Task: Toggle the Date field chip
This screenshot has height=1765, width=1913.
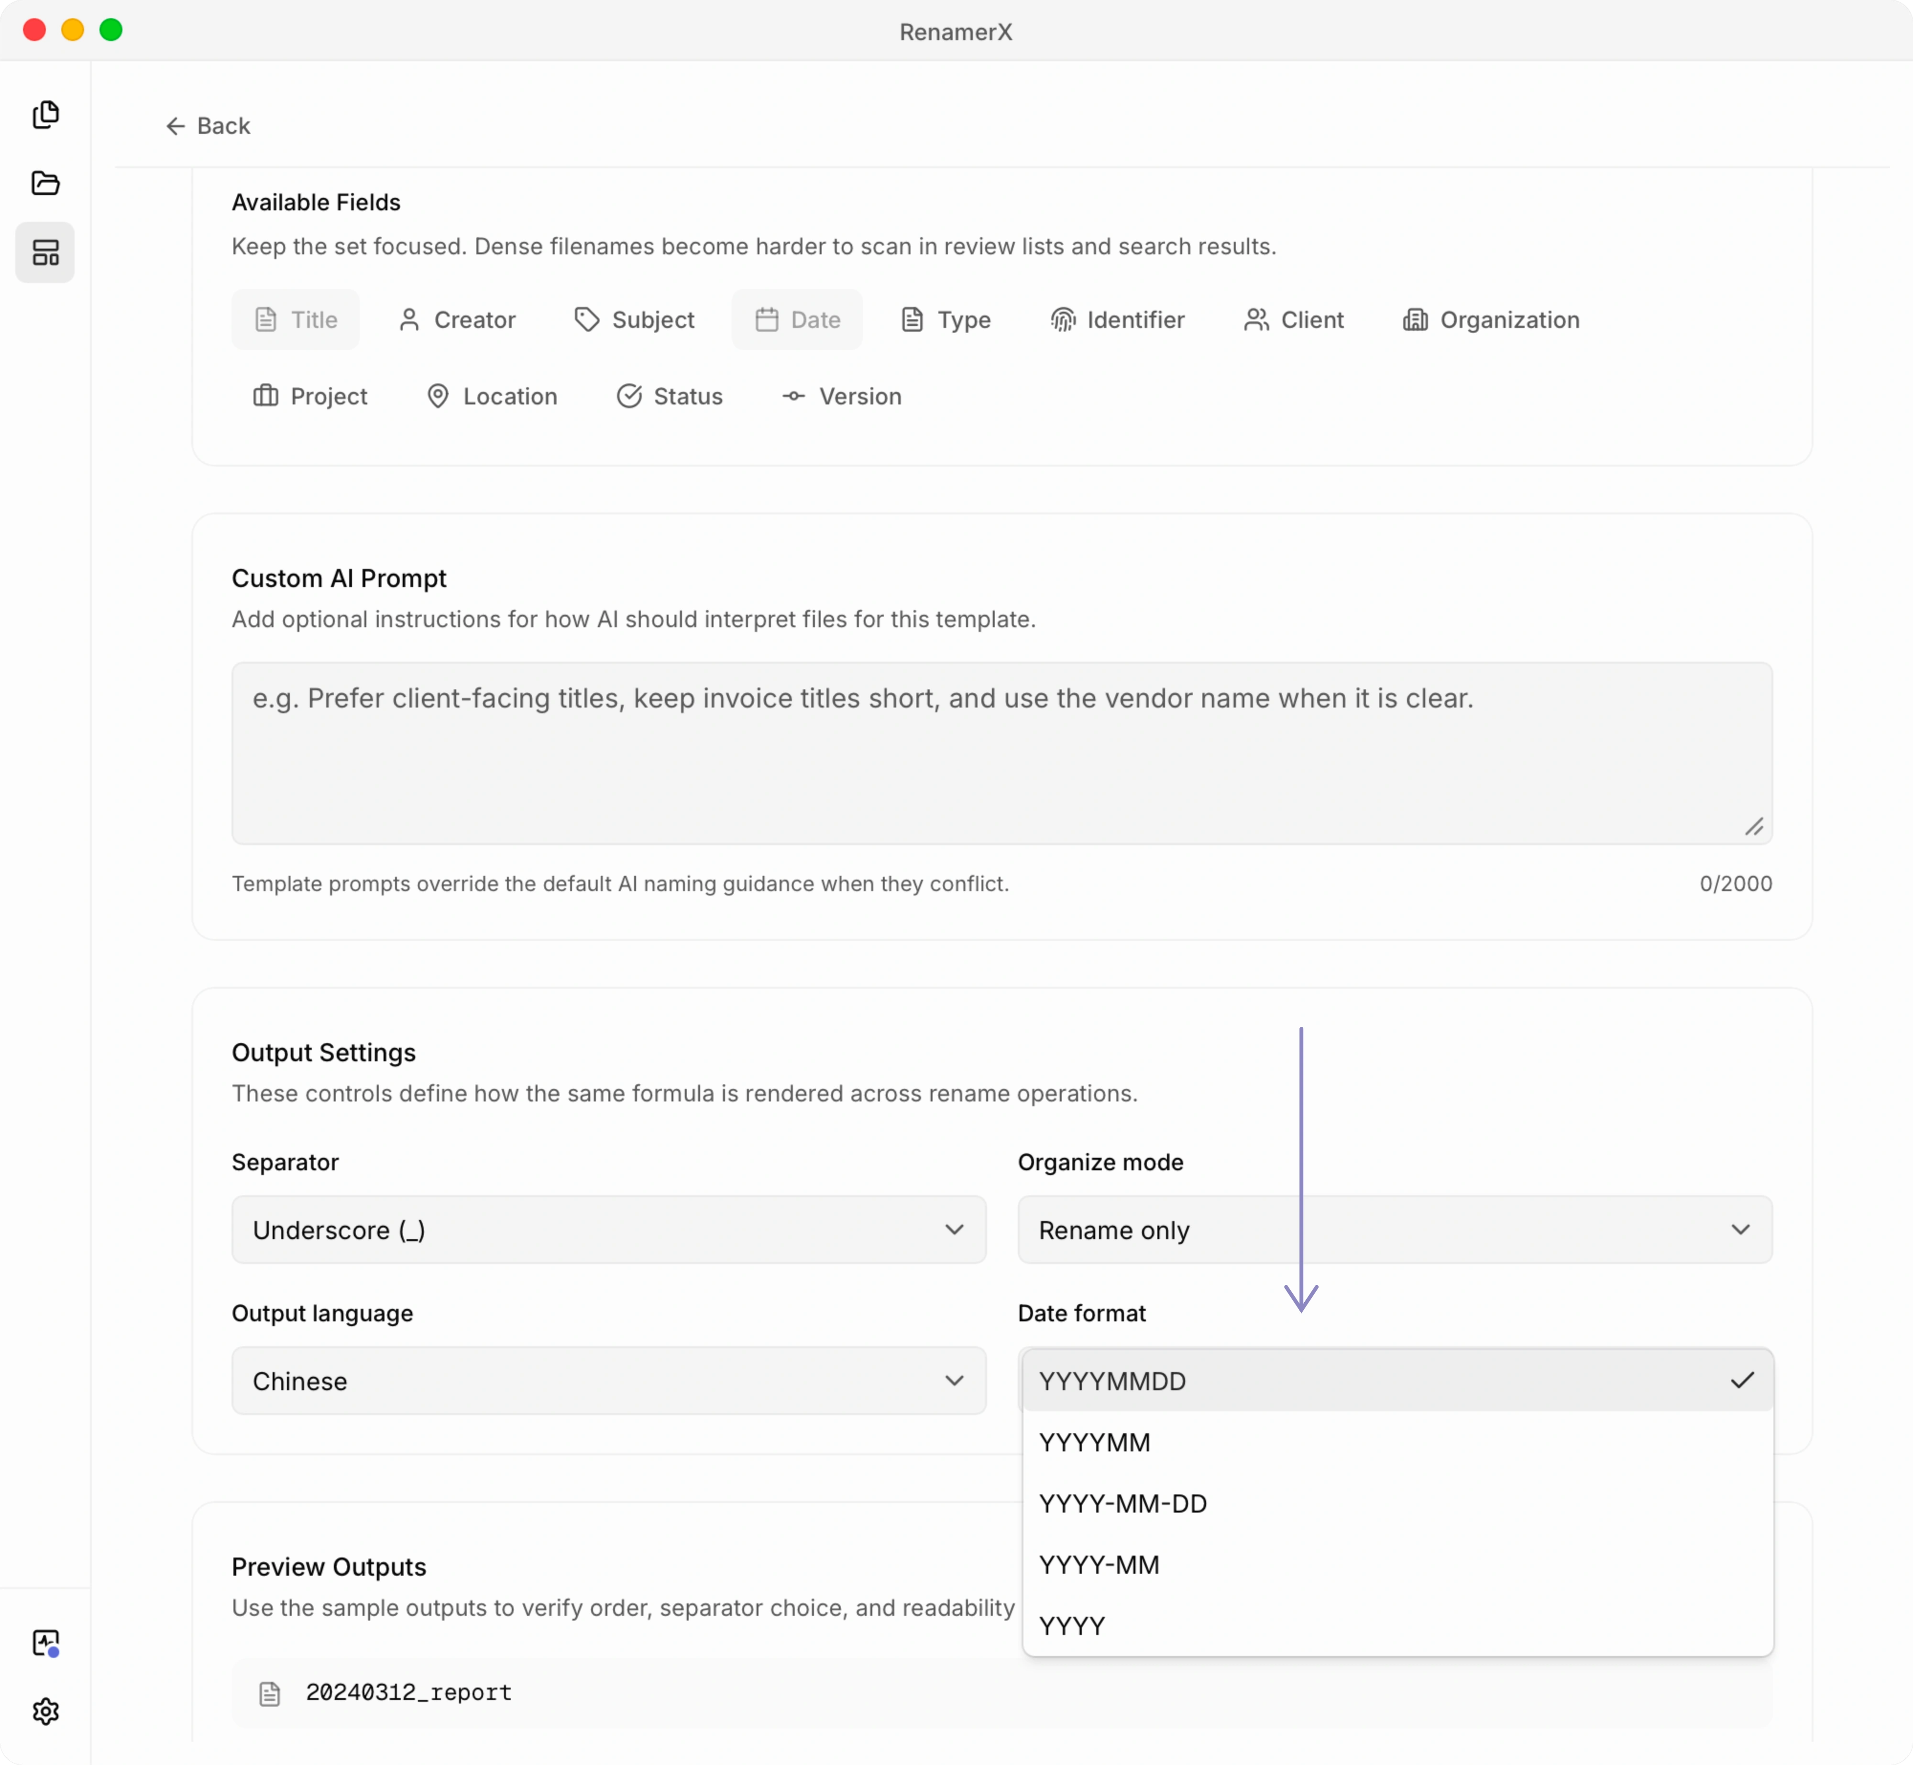Action: (x=797, y=320)
